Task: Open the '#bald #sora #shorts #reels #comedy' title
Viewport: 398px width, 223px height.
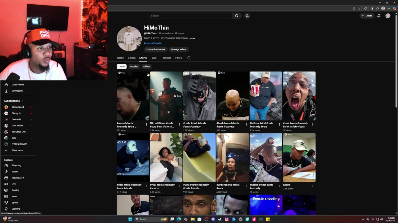Action: tap(228, 125)
